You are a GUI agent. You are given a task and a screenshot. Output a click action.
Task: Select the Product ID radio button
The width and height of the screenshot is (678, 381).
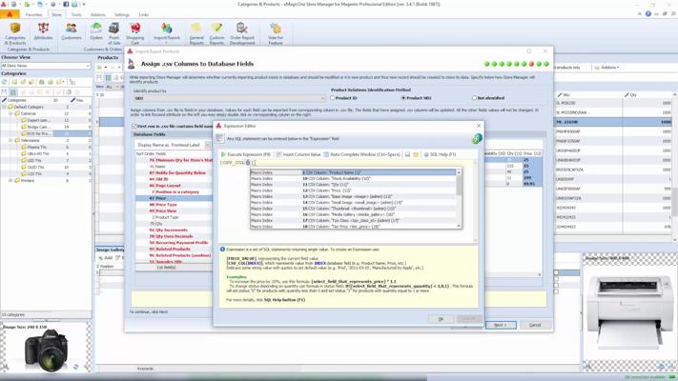(332, 98)
